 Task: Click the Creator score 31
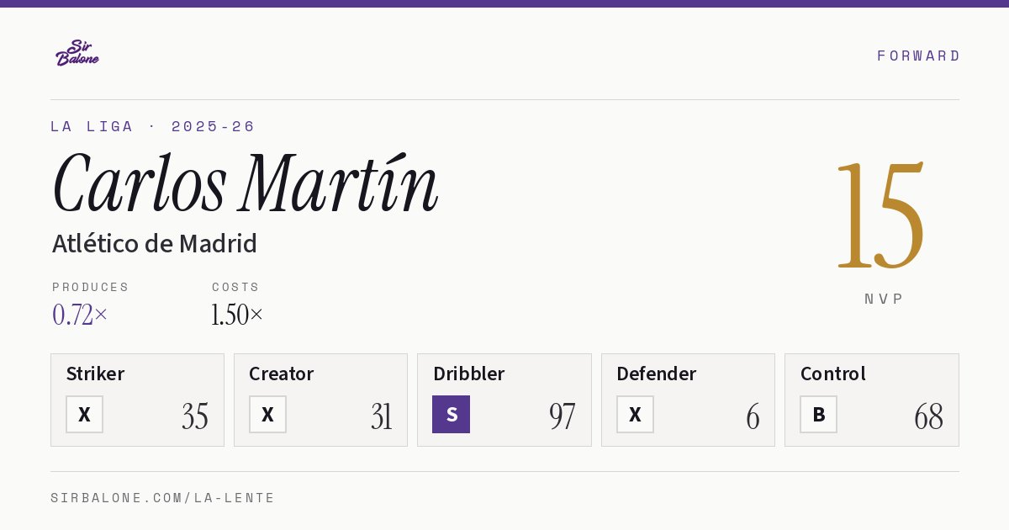[382, 416]
